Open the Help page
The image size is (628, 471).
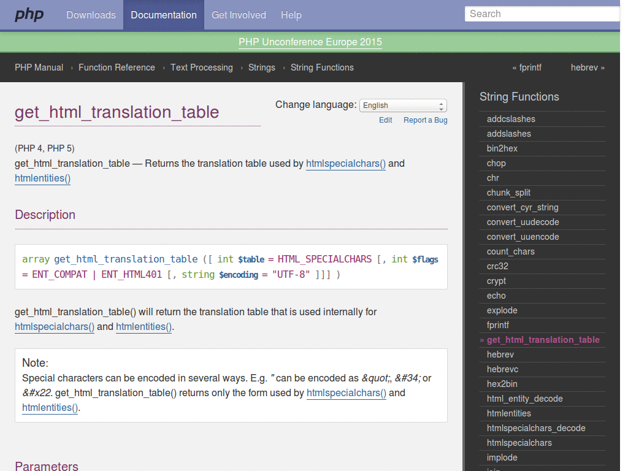291,15
